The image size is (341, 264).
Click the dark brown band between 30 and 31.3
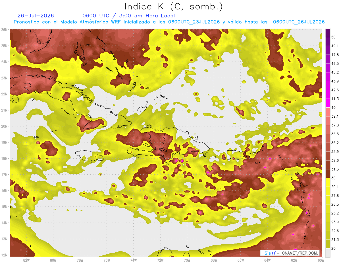pyautogui.click(x=328, y=174)
